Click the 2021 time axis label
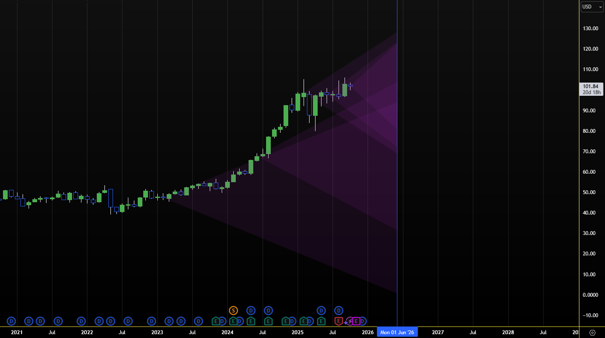 pyautogui.click(x=17, y=332)
